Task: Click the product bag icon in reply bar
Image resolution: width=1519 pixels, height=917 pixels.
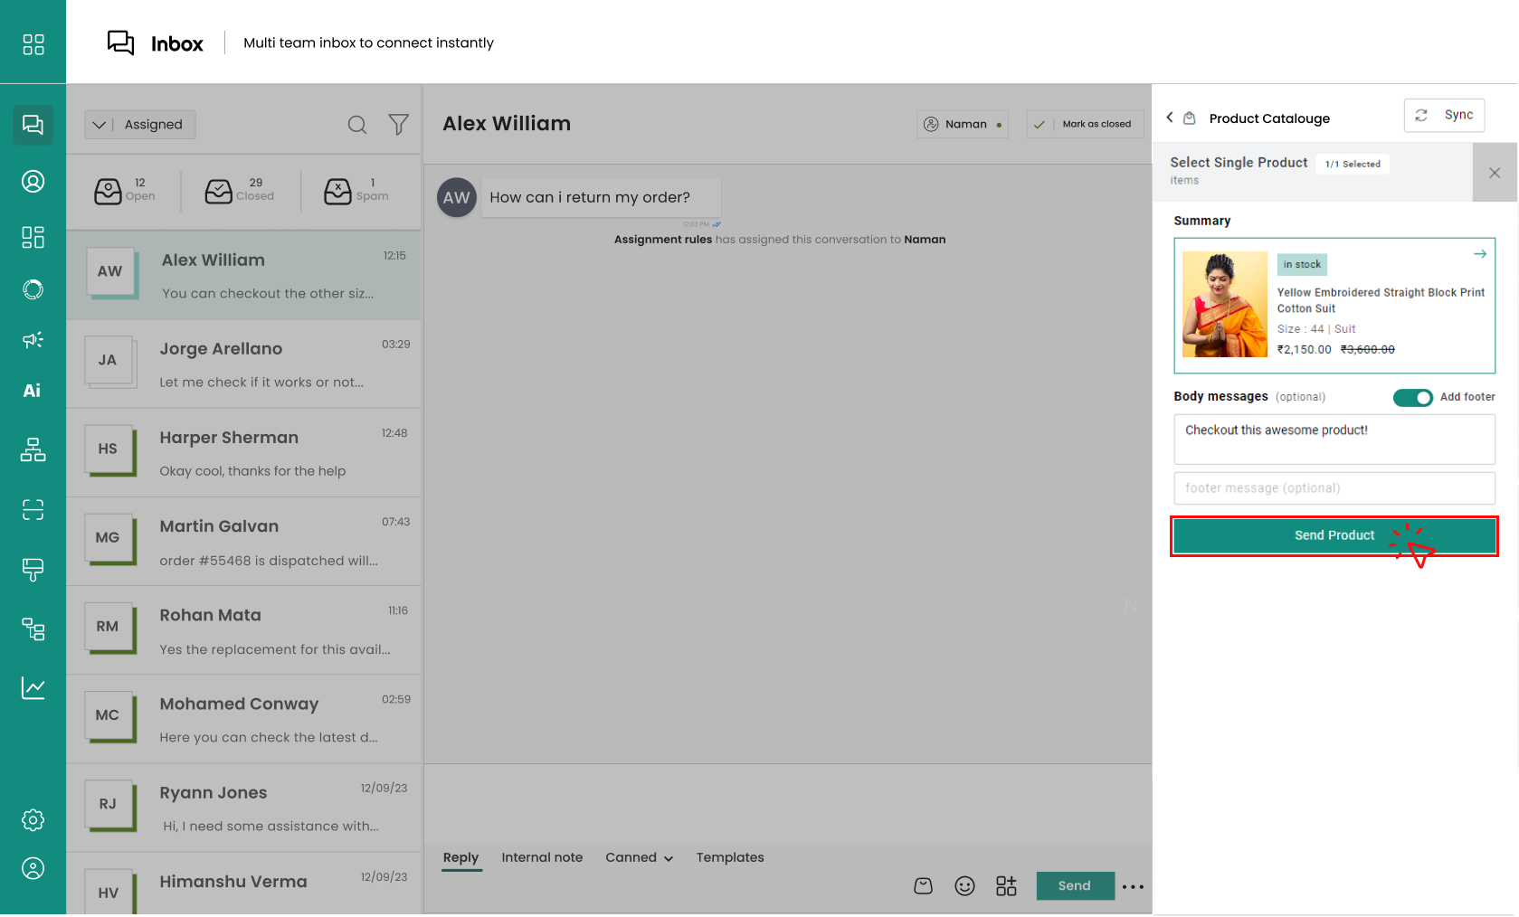Action: click(923, 886)
